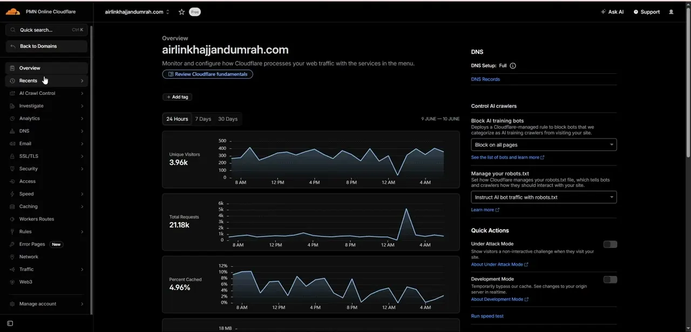Viewport: 691px width, 332px height.
Task: Click the Speed lightning icon
Action: 12,194
